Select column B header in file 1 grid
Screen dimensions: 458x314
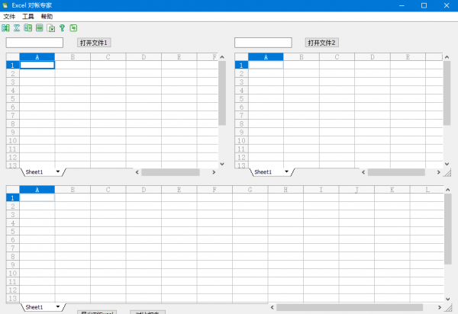tap(73, 57)
